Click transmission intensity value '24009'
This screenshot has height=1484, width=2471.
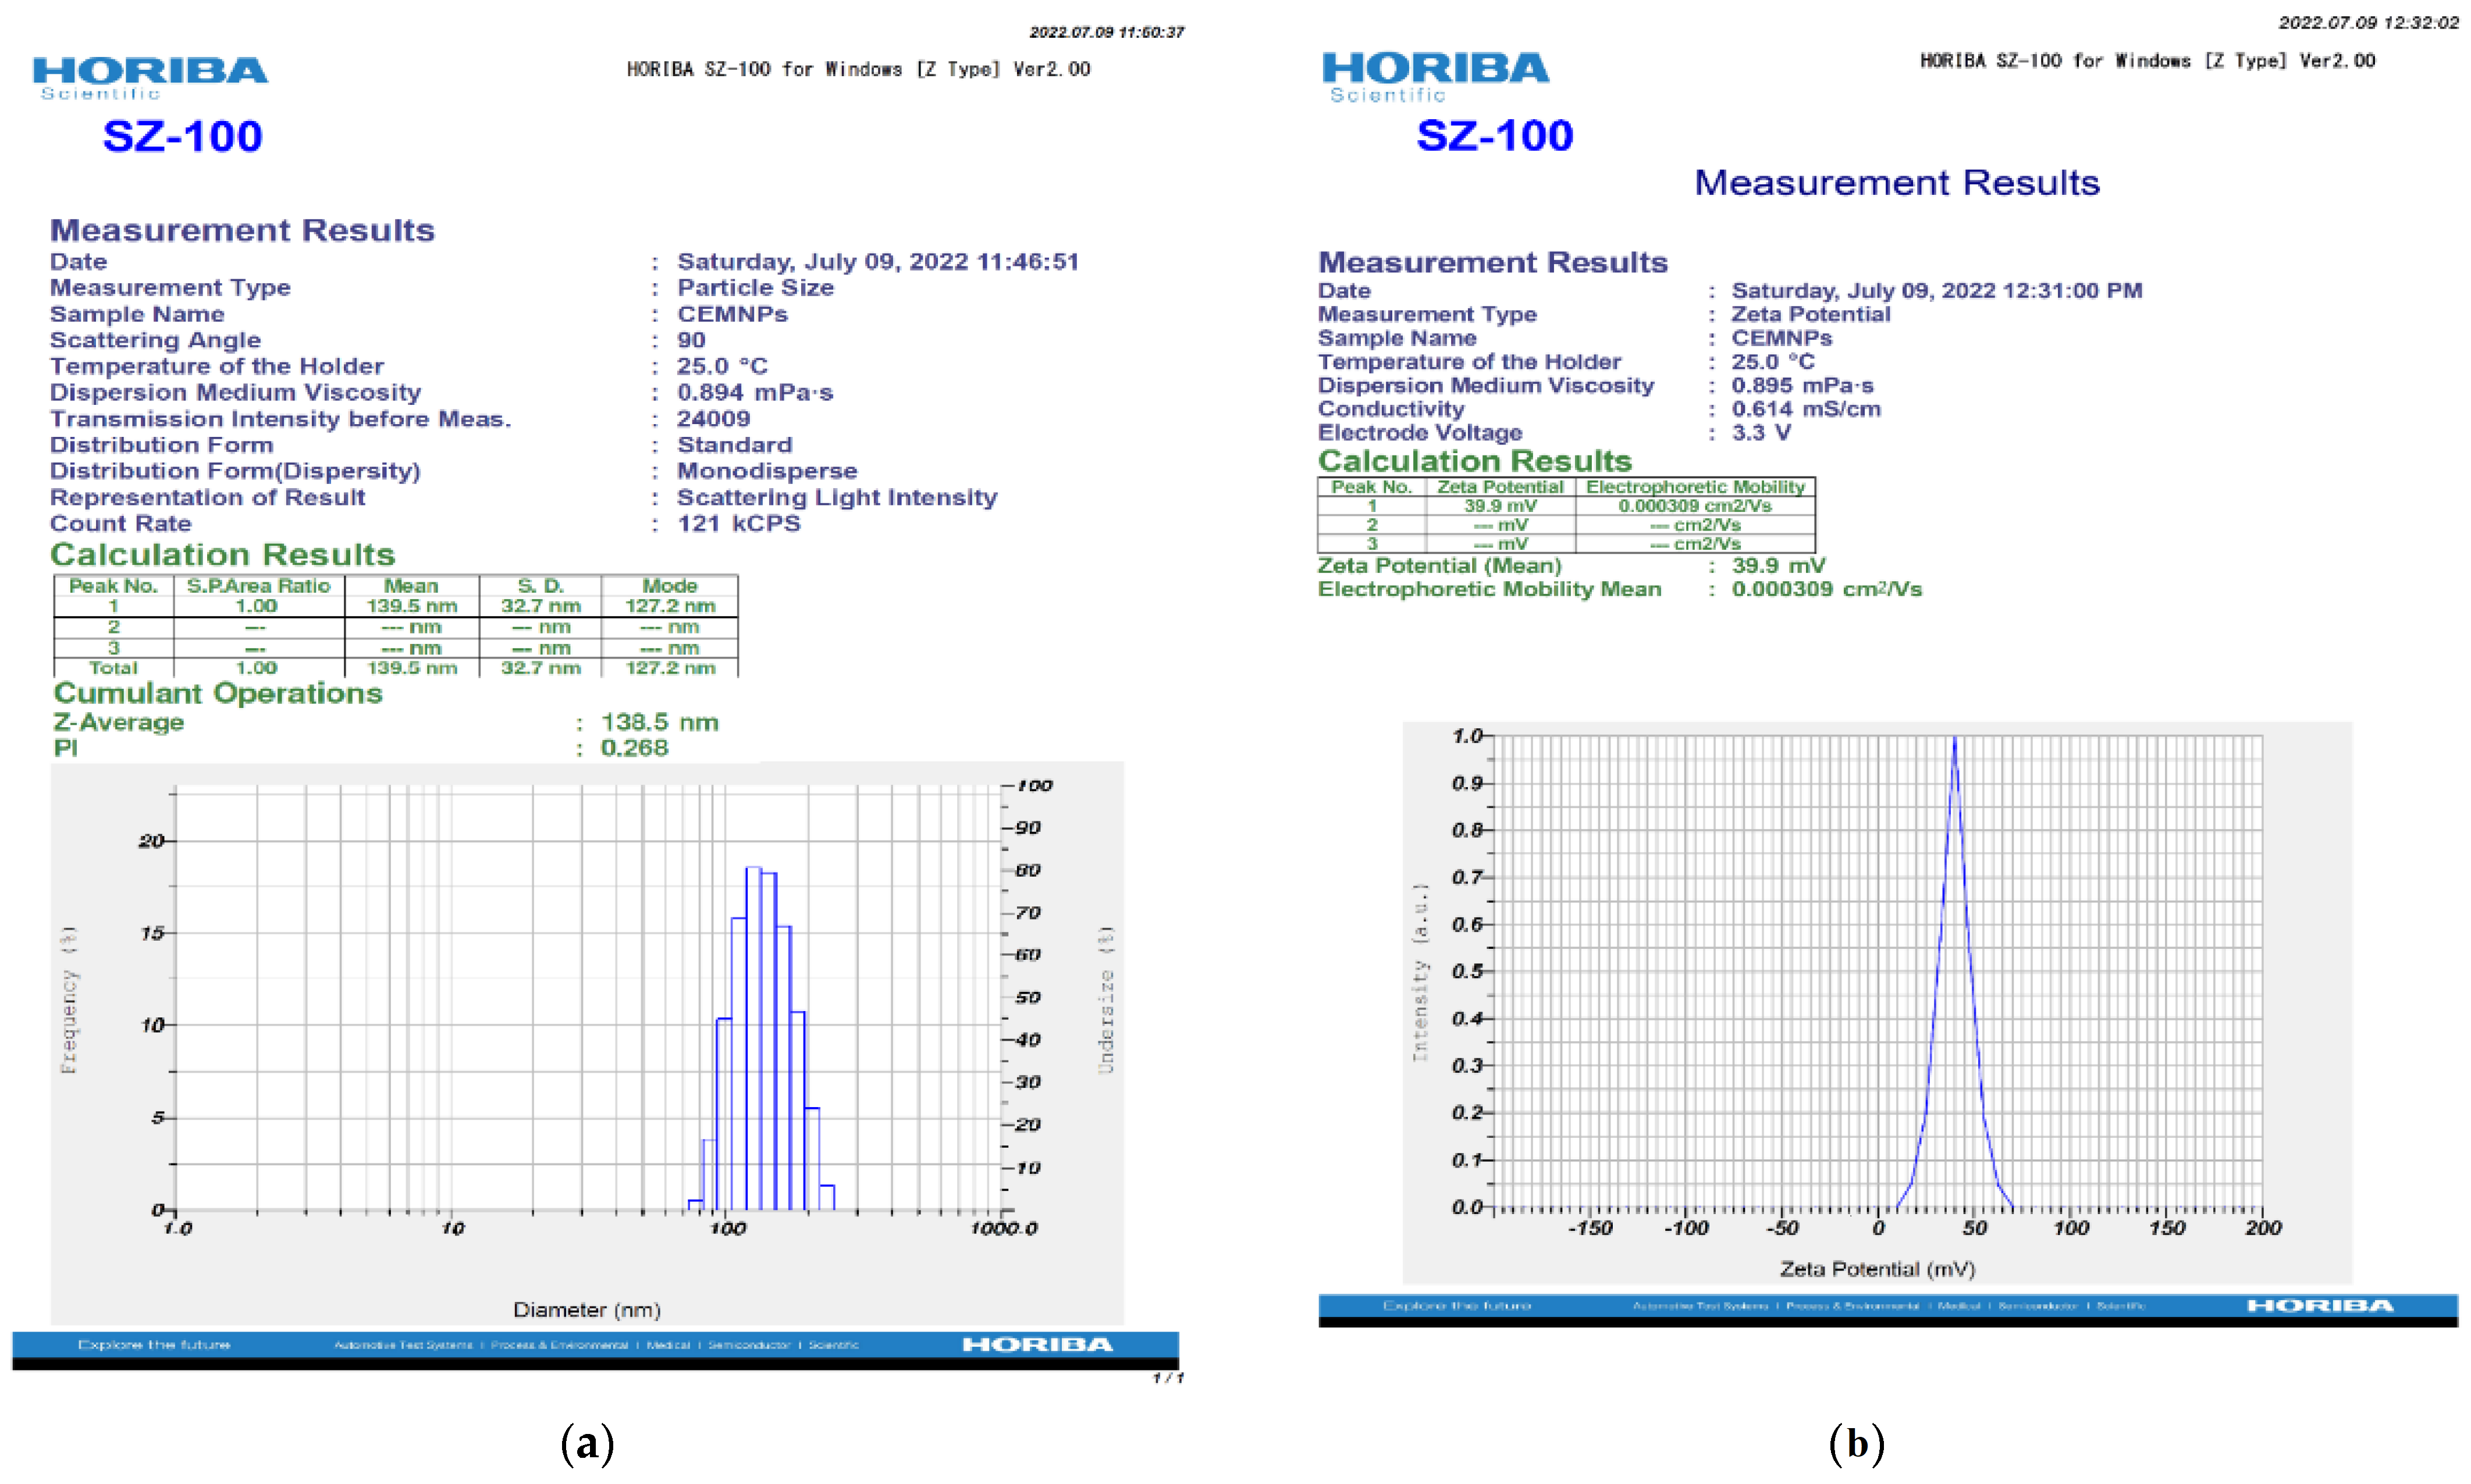tap(713, 419)
